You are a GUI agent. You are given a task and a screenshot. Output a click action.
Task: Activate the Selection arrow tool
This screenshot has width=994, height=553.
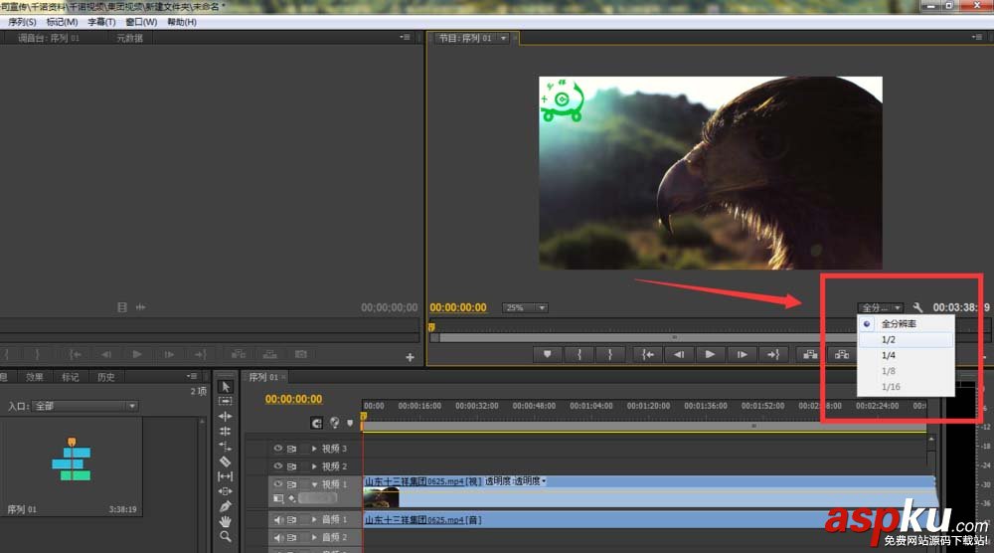point(226,386)
